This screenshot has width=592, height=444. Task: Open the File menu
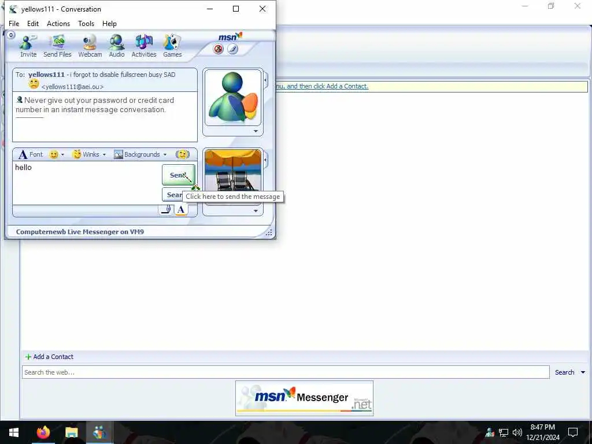tap(14, 23)
